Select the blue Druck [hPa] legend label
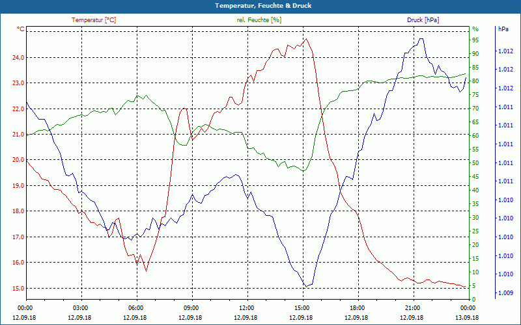The image size is (521, 325). click(423, 20)
